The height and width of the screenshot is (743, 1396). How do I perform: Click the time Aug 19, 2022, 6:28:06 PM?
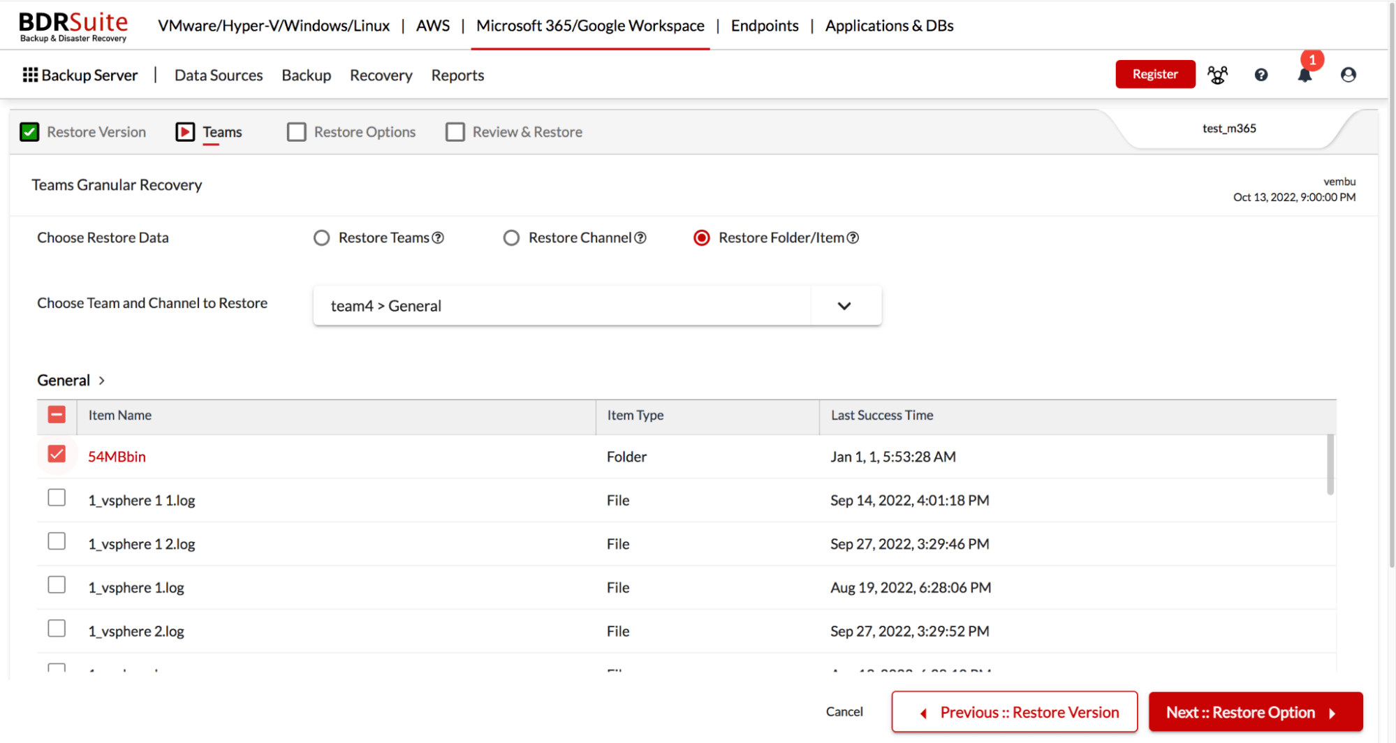point(911,588)
